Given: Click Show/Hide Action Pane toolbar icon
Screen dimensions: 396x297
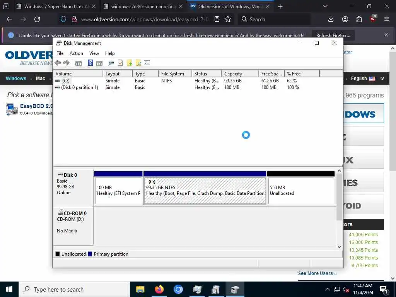Looking at the screenshot, I should (x=99, y=63).
